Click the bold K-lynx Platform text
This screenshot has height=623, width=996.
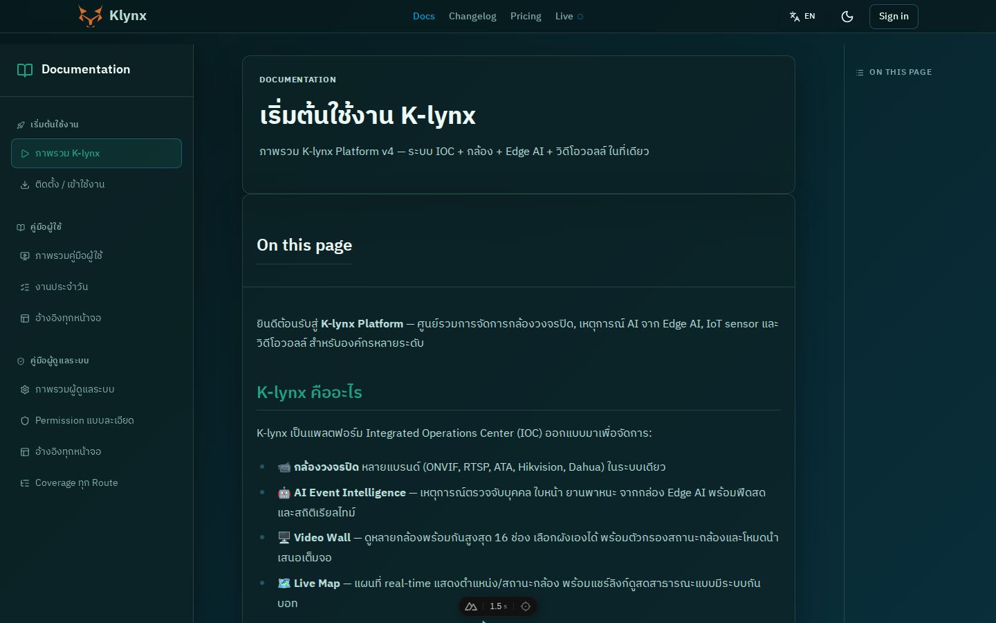point(362,323)
